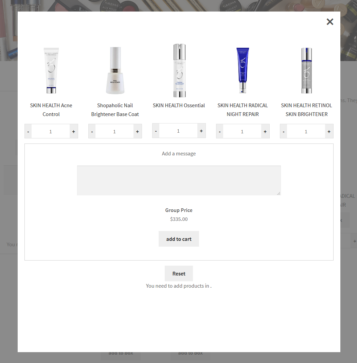Select the blue Radical Night Repair image
This screenshot has height=363, width=357.
243,70
